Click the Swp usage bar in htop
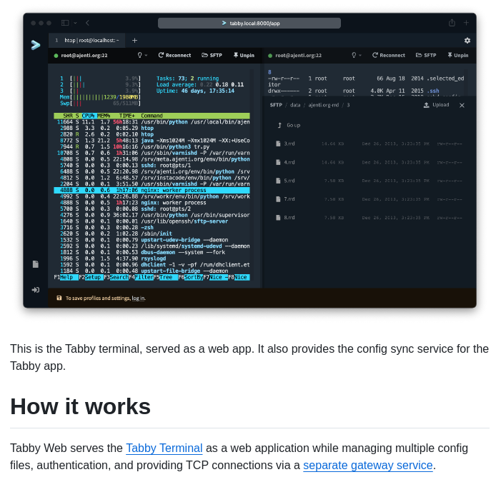The height and width of the screenshot is (482, 496). [100, 104]
